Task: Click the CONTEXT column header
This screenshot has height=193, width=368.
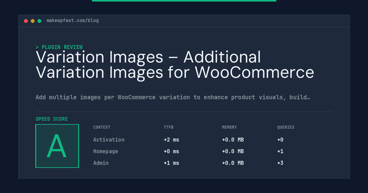Action: point(102,127)
